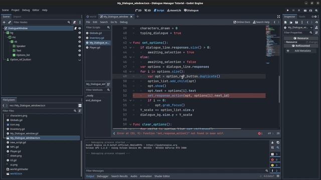Viewport: 321px width, 180px height.
Task: Click the Filter Nodes search field
Action: pos(42,22)
